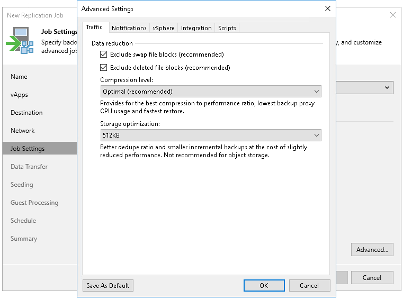Switch to the Notifications tab
This screenshot has width=403, height=299.
point(129,28)
